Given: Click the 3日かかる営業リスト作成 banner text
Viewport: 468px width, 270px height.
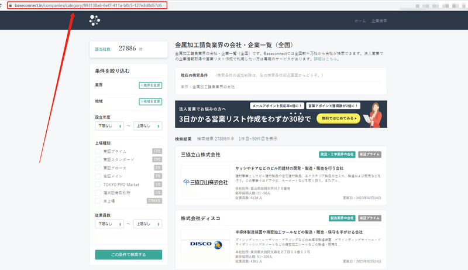Looking at the screenshot, I should (x=245, y=119).
